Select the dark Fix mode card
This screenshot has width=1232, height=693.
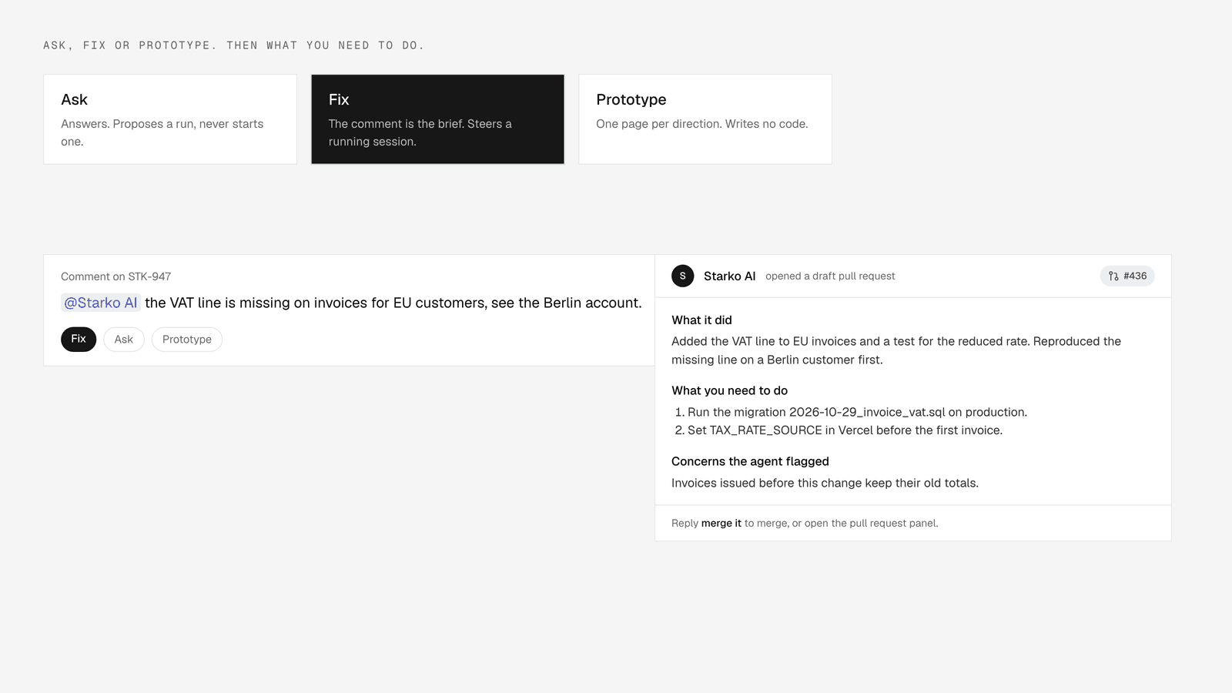tap(437, 119)
